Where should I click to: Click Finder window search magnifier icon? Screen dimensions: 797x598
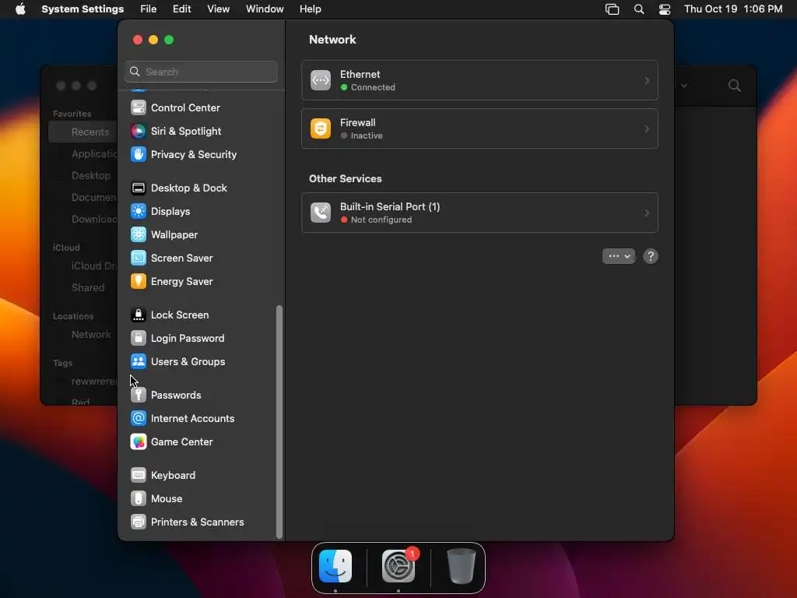tap(735, 86)
